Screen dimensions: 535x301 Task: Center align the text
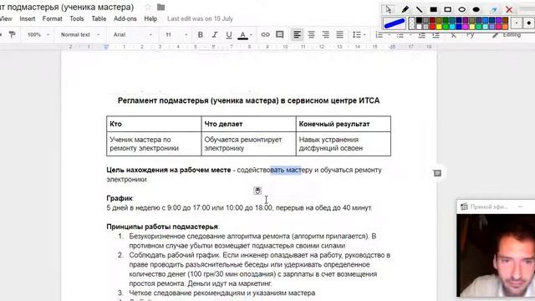point(311,34)
